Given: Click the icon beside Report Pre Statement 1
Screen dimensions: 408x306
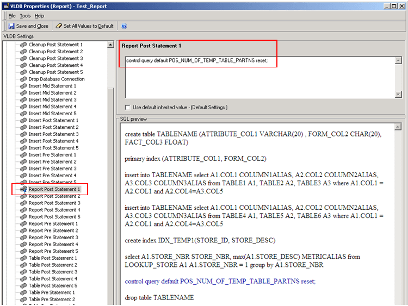Looking at the screenshot, I should click(x=23, y=224).
